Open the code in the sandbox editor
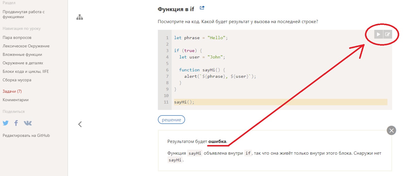Viewport: 415px width, 176px height. point(387,34)
